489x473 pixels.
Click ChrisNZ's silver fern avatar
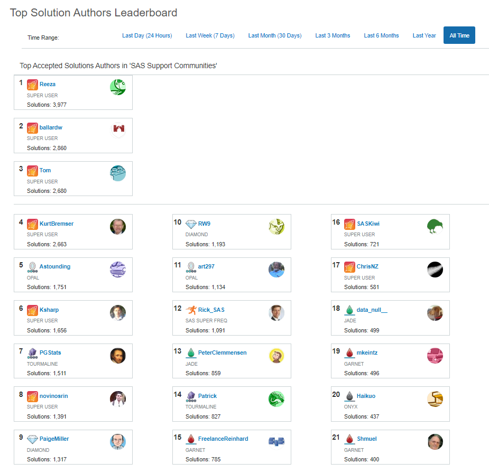coord(435,270)
